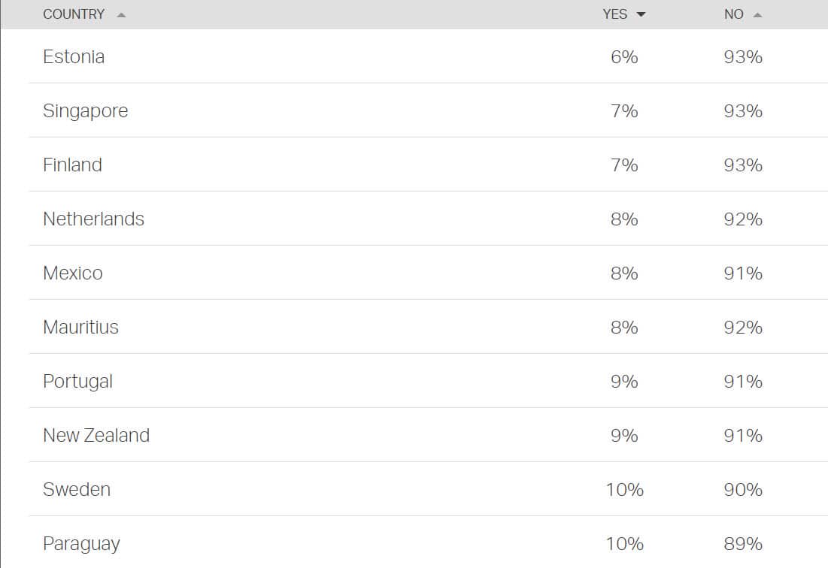
Task: Click the Netherlands country name
Action: tap(93, 219)
